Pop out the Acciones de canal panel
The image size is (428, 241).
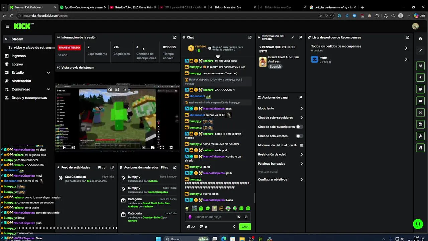pyautogui.click(x=300, y=97)
